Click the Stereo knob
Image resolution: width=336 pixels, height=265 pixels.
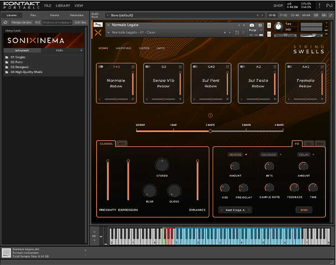click(x=162, y=165)
